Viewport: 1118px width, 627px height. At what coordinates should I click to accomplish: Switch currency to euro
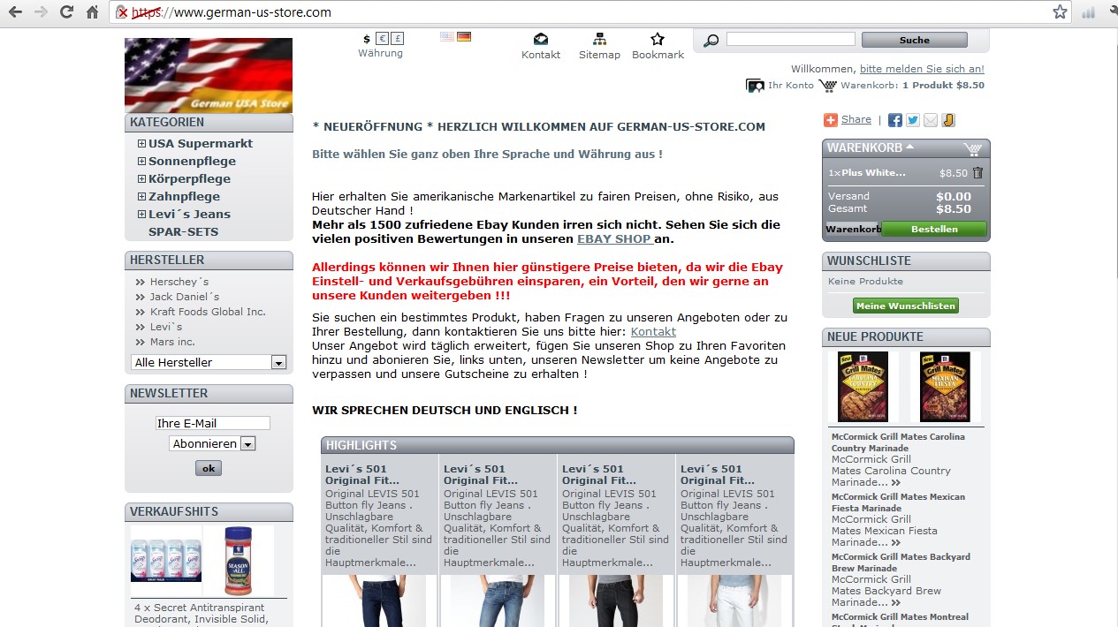[382, 38]
